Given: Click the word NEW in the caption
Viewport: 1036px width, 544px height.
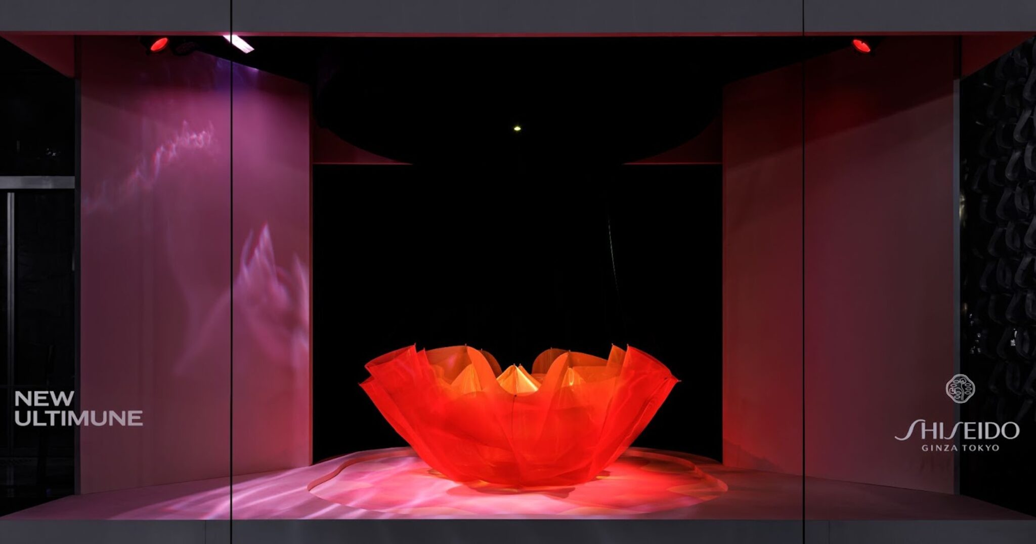Looking at the screenshot, I should click(x=45, y=399).
